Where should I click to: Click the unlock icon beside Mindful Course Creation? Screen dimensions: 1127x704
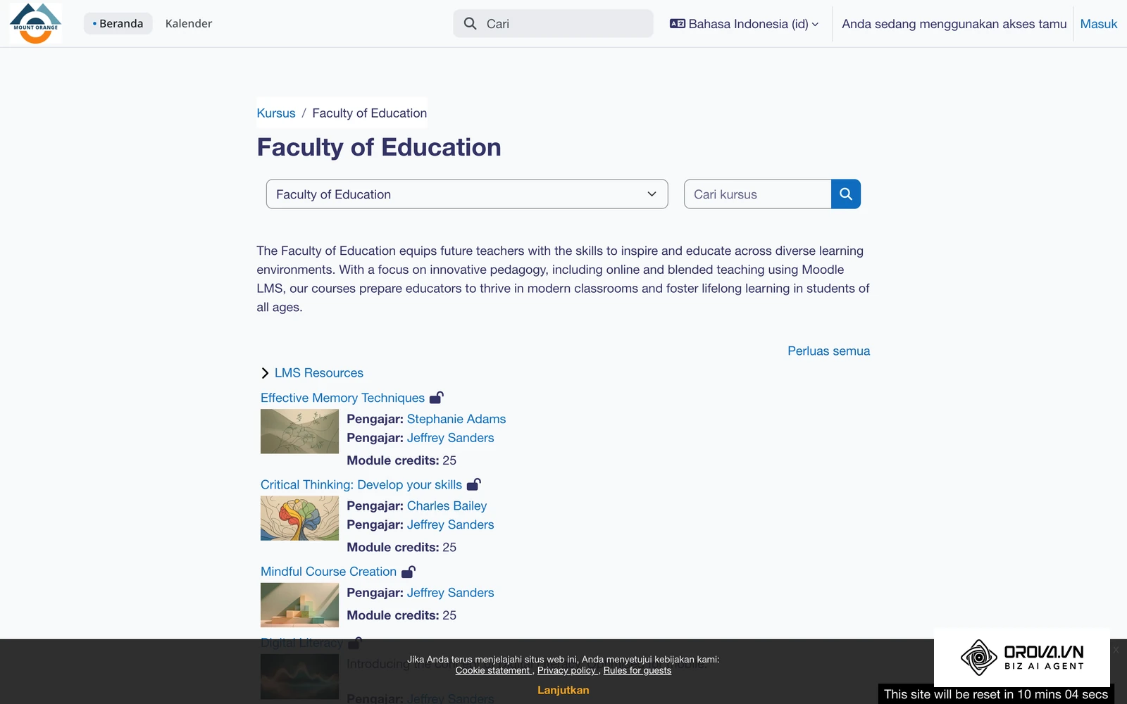tap(409, 572)
